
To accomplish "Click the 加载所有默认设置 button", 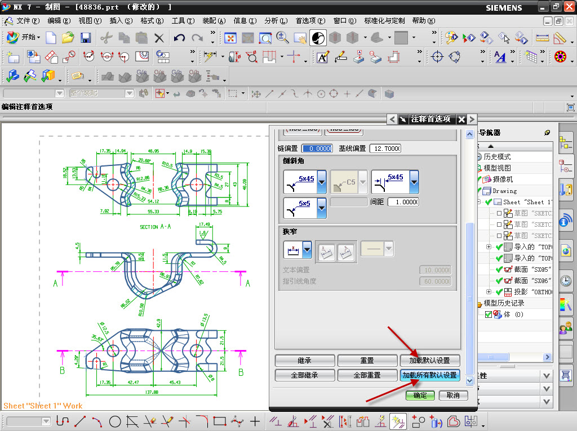I will coord(429,375).
